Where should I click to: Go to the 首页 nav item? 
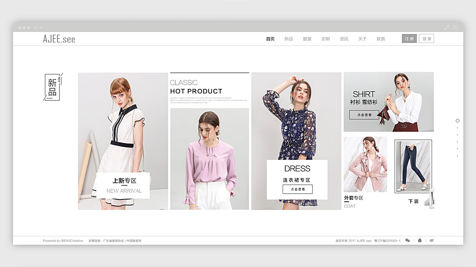point(270,39)
